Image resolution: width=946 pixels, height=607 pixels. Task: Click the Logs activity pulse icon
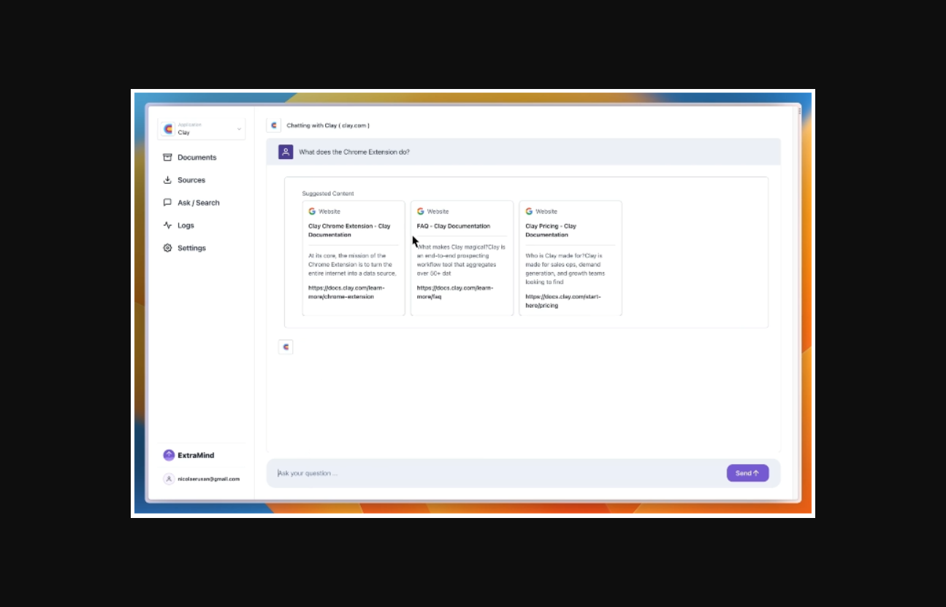coord(167,225)
